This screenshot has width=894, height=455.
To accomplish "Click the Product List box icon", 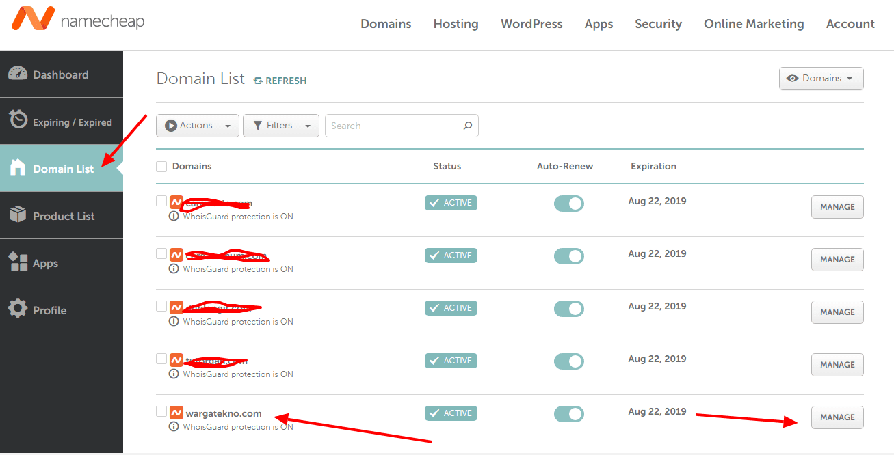I will click(18, 215).
